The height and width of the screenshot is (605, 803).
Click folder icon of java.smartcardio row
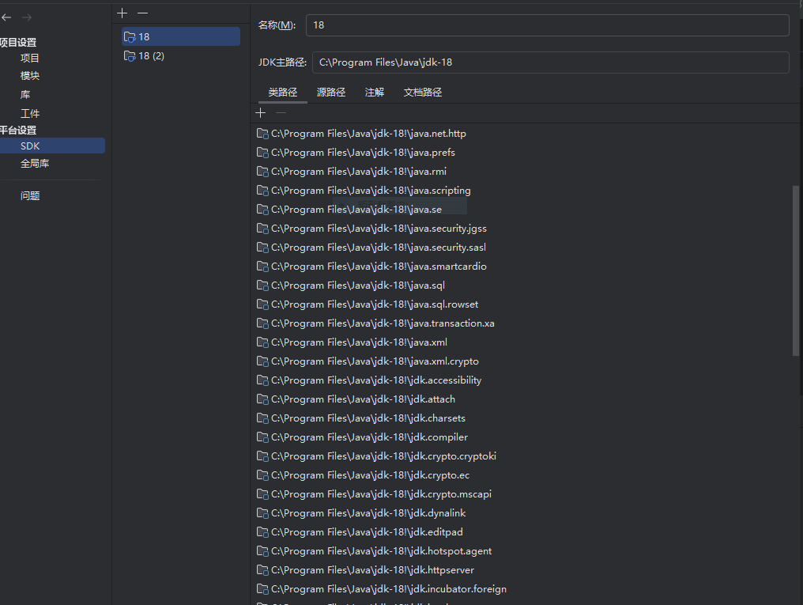[x=262, y=267]
